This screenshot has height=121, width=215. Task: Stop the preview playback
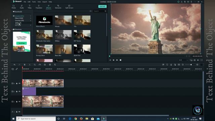(121, 60)
